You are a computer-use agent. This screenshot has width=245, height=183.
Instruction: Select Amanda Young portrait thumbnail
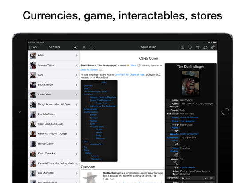tap(33, 65)
